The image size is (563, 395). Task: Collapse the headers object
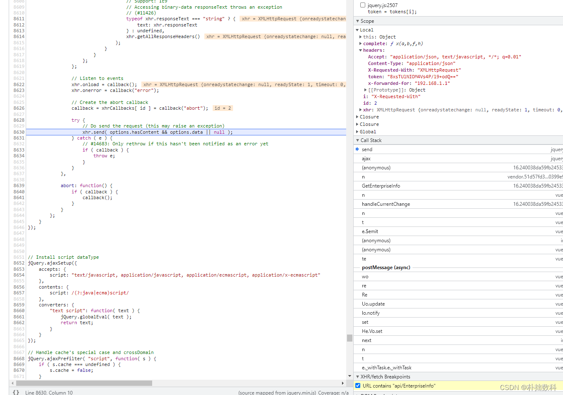pos(361,50)
